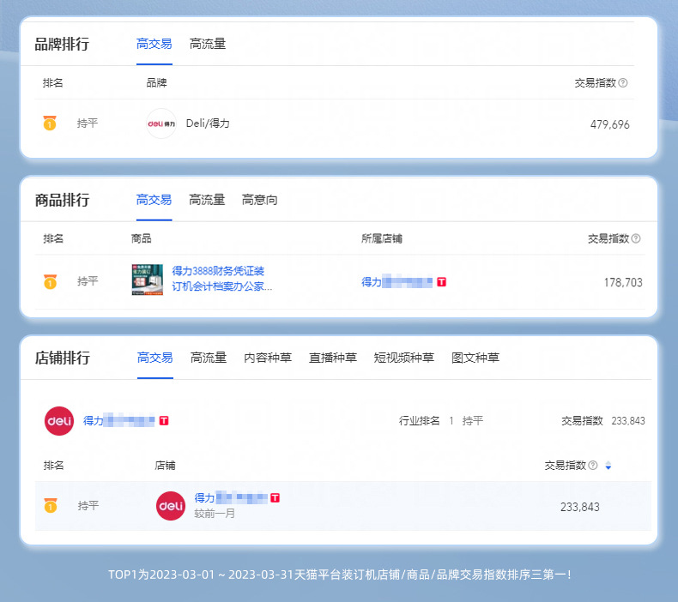The height and width of the screenshot is (602, 678).
Task: Open 短视频种草 tab in 店铺排行
Action: tap(404, 358)
